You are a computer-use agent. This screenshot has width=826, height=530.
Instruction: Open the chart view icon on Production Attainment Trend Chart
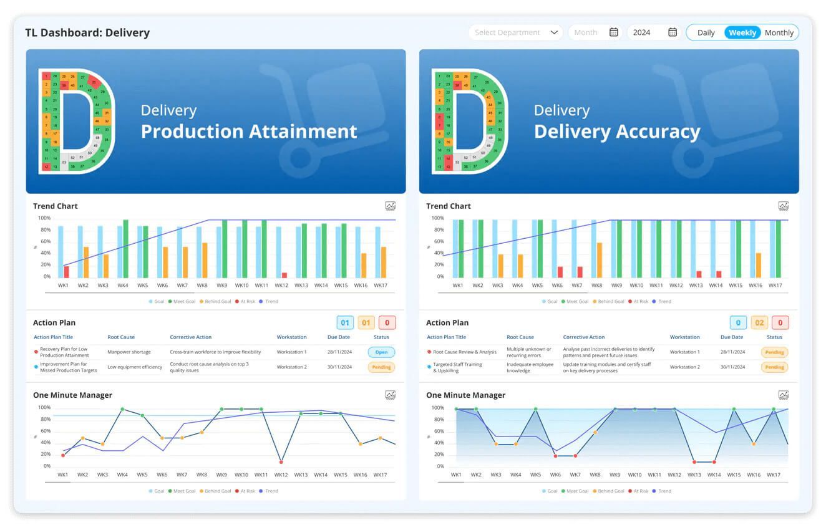[390, 206]
